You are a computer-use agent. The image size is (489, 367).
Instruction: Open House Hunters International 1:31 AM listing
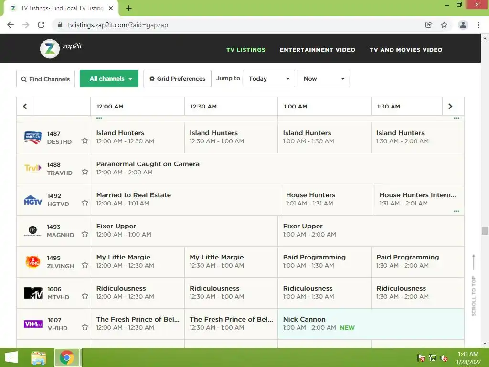419,200
